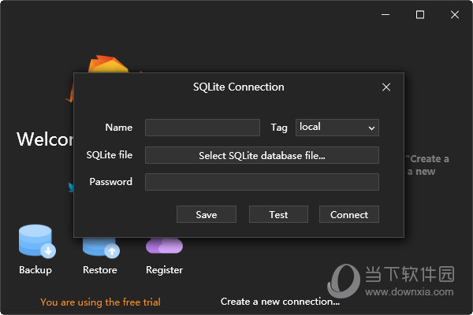
Task: Click the Restore label
Action: pyautogui.click(x=100, y=270)
